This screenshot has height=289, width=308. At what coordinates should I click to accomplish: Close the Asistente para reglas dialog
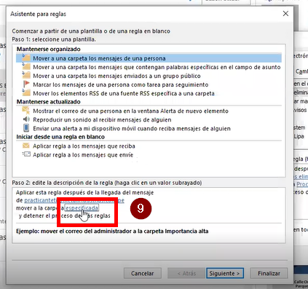[285, 14]
